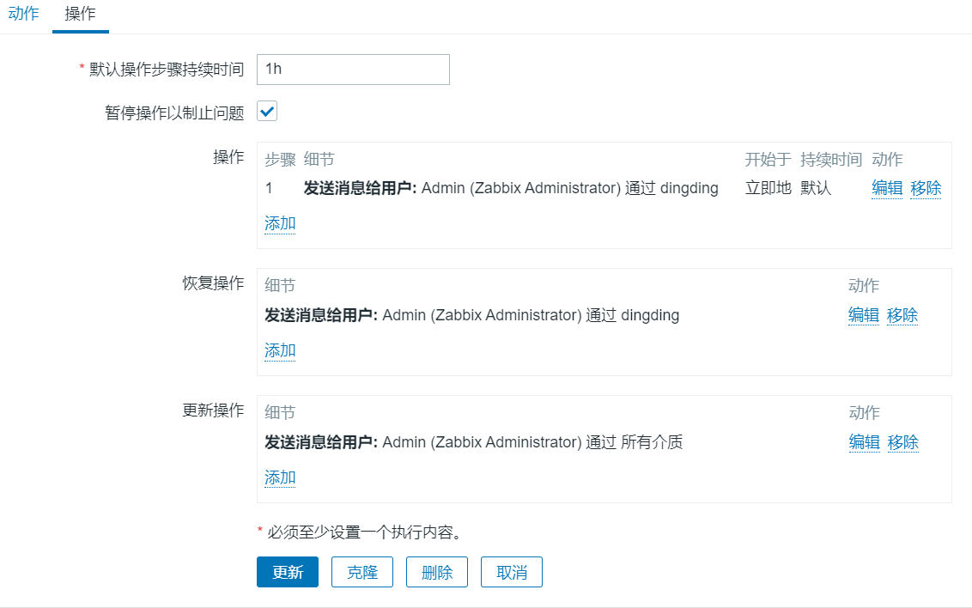Cancel editing with 取消 button
972x608 pixels.
tap(512, 572)
